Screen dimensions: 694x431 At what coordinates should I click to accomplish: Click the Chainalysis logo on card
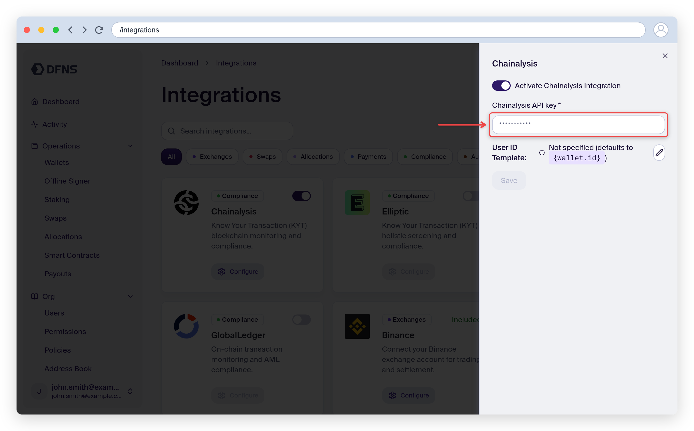point(186,203)
